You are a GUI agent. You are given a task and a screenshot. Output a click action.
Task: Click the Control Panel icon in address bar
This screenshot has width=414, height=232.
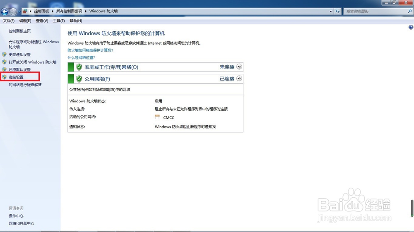point(25,11)
